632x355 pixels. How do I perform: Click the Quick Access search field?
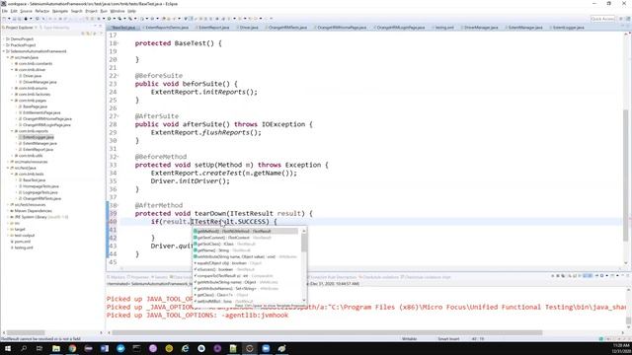(x=602, y=19)
